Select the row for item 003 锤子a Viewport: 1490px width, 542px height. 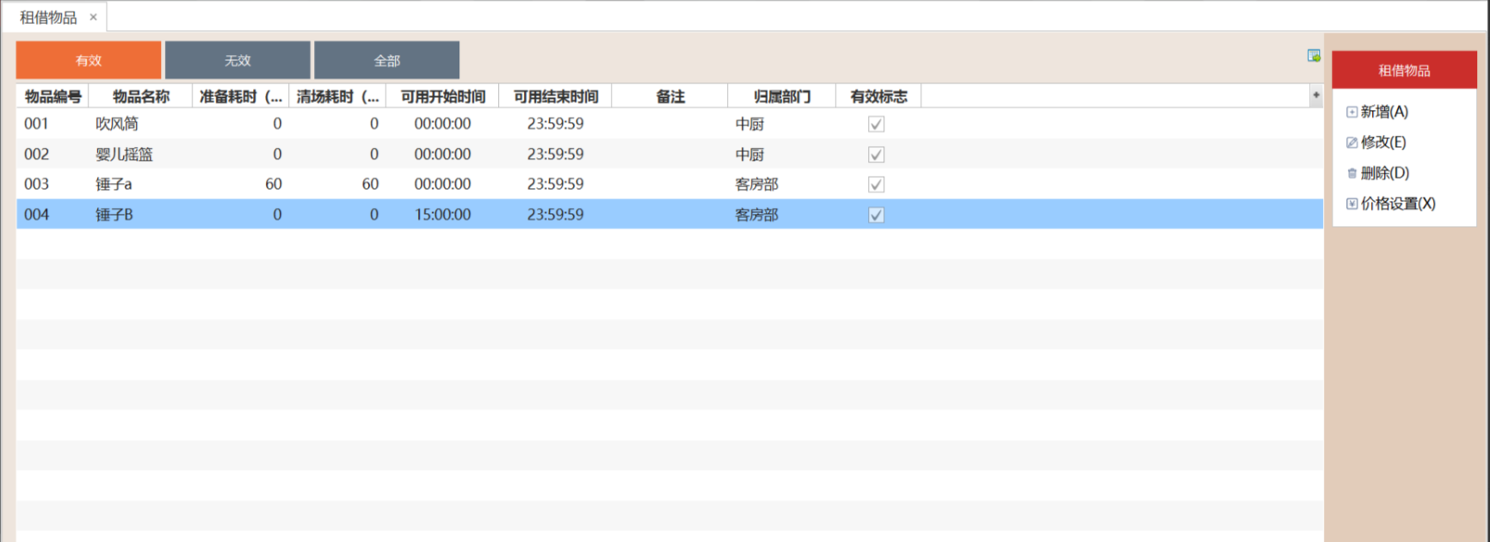114,184
